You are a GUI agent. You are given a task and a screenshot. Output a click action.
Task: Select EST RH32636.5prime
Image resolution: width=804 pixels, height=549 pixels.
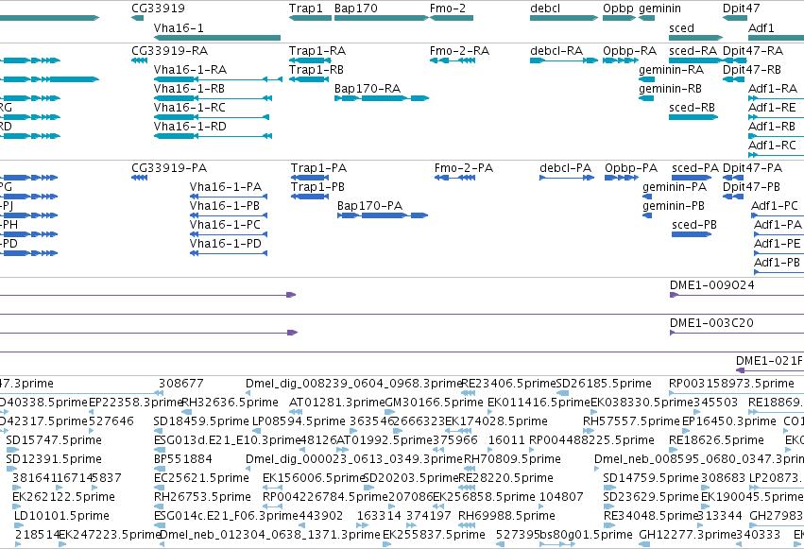click(x=189, y=412)
